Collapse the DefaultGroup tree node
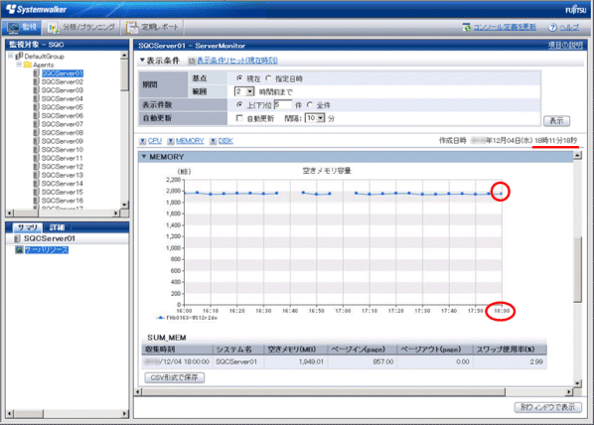This screenshot has width=594, height=425. 10,56
